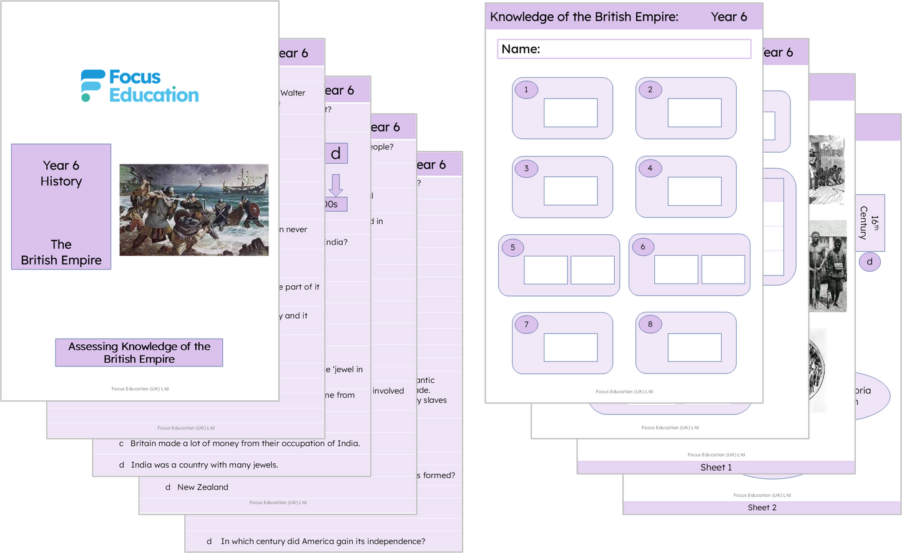Click the number 1 circle badge
The image size is (902, 553).
(526, 90)
